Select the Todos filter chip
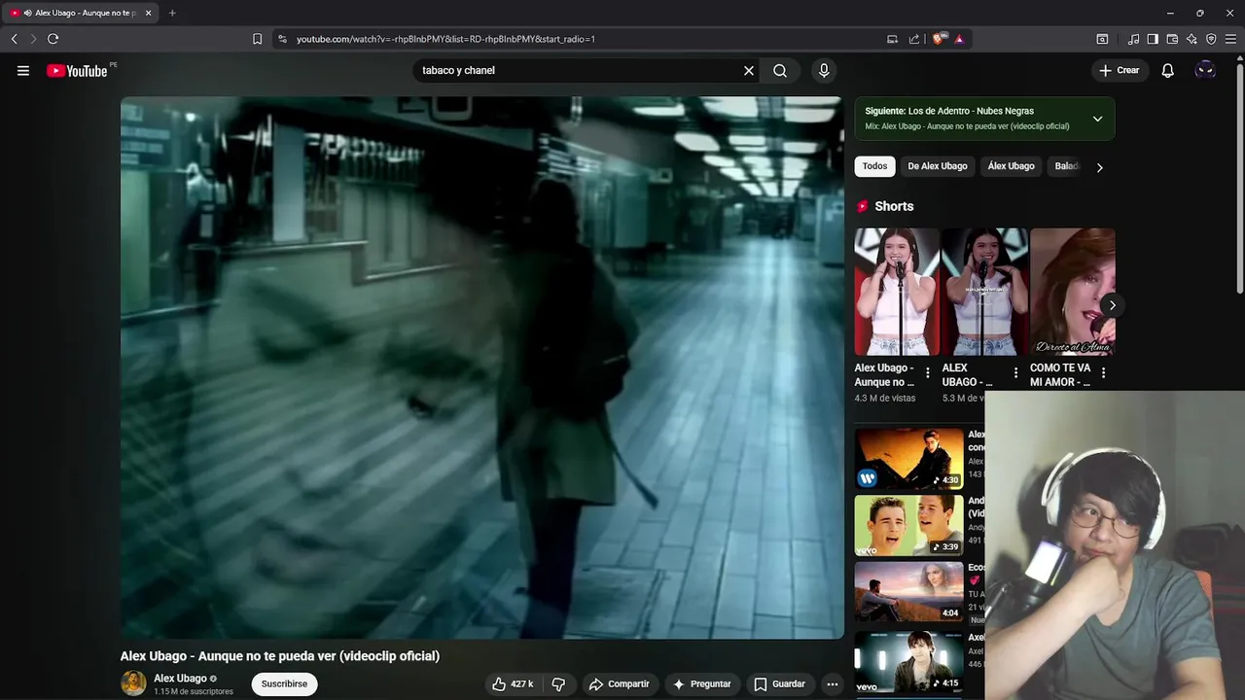This screenshot has height=700, width=1245. click(x=874, y=166)
